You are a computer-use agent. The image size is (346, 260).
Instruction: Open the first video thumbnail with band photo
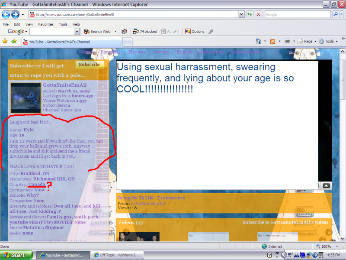pyautogui.click(x=139, y=237)
